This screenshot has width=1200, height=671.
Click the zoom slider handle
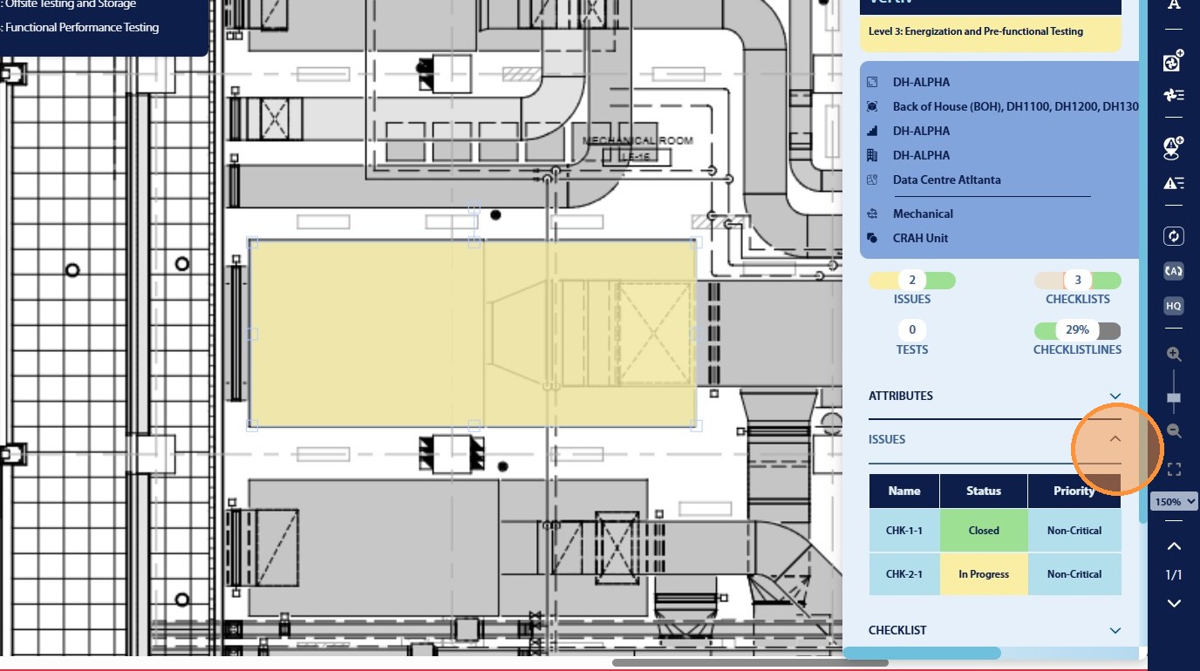tap(1174, 398)
